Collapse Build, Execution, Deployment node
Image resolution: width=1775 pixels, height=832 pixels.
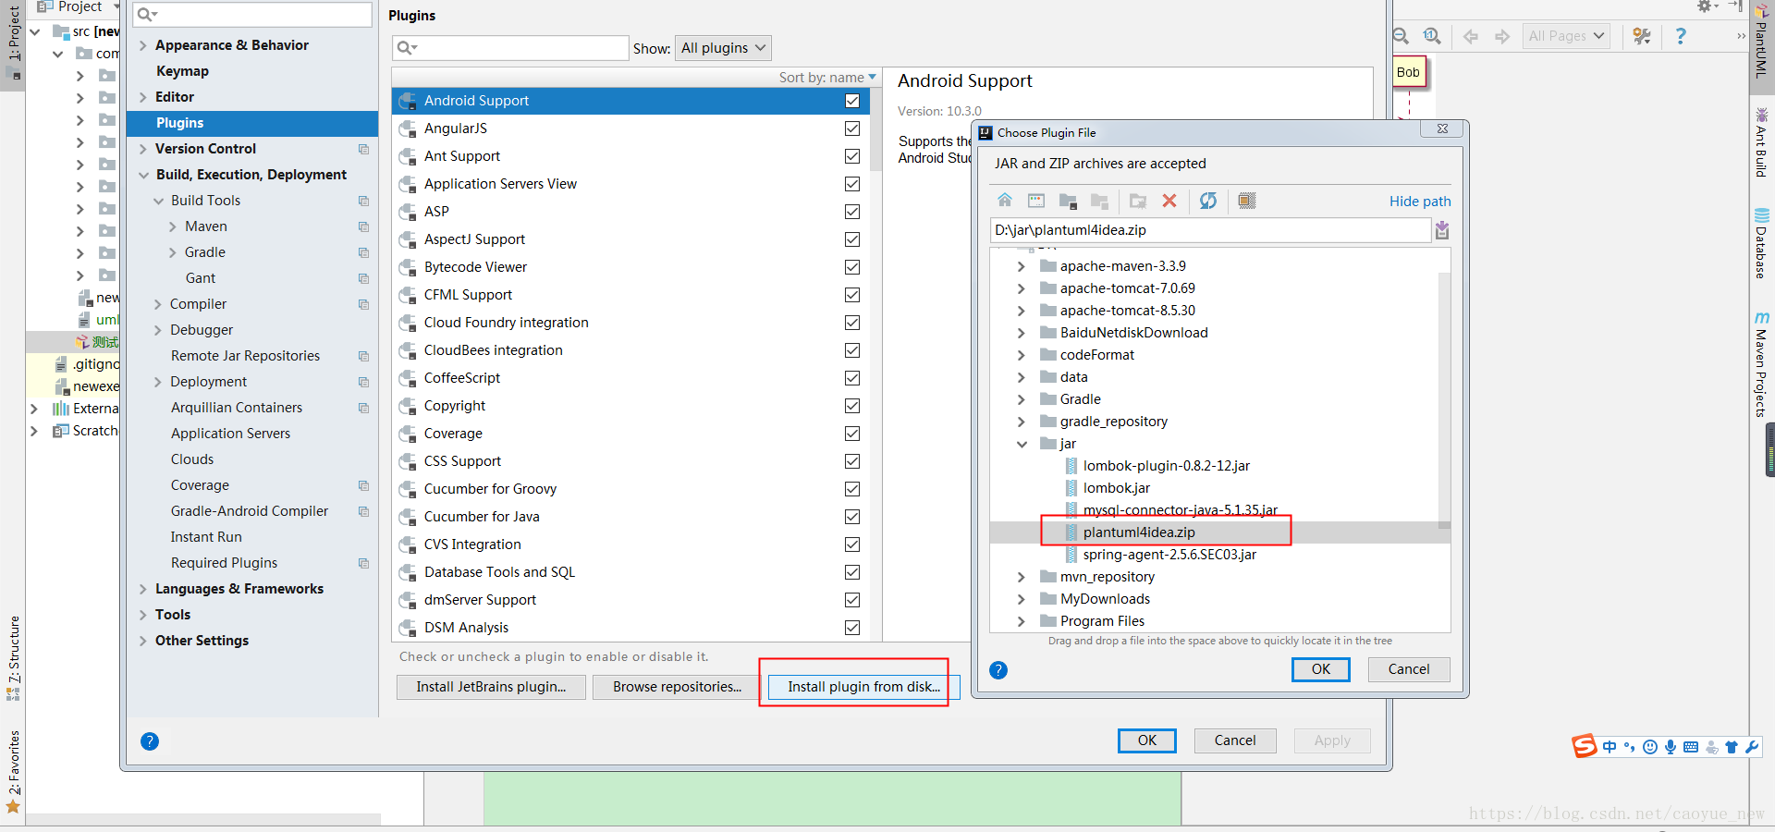143,175
